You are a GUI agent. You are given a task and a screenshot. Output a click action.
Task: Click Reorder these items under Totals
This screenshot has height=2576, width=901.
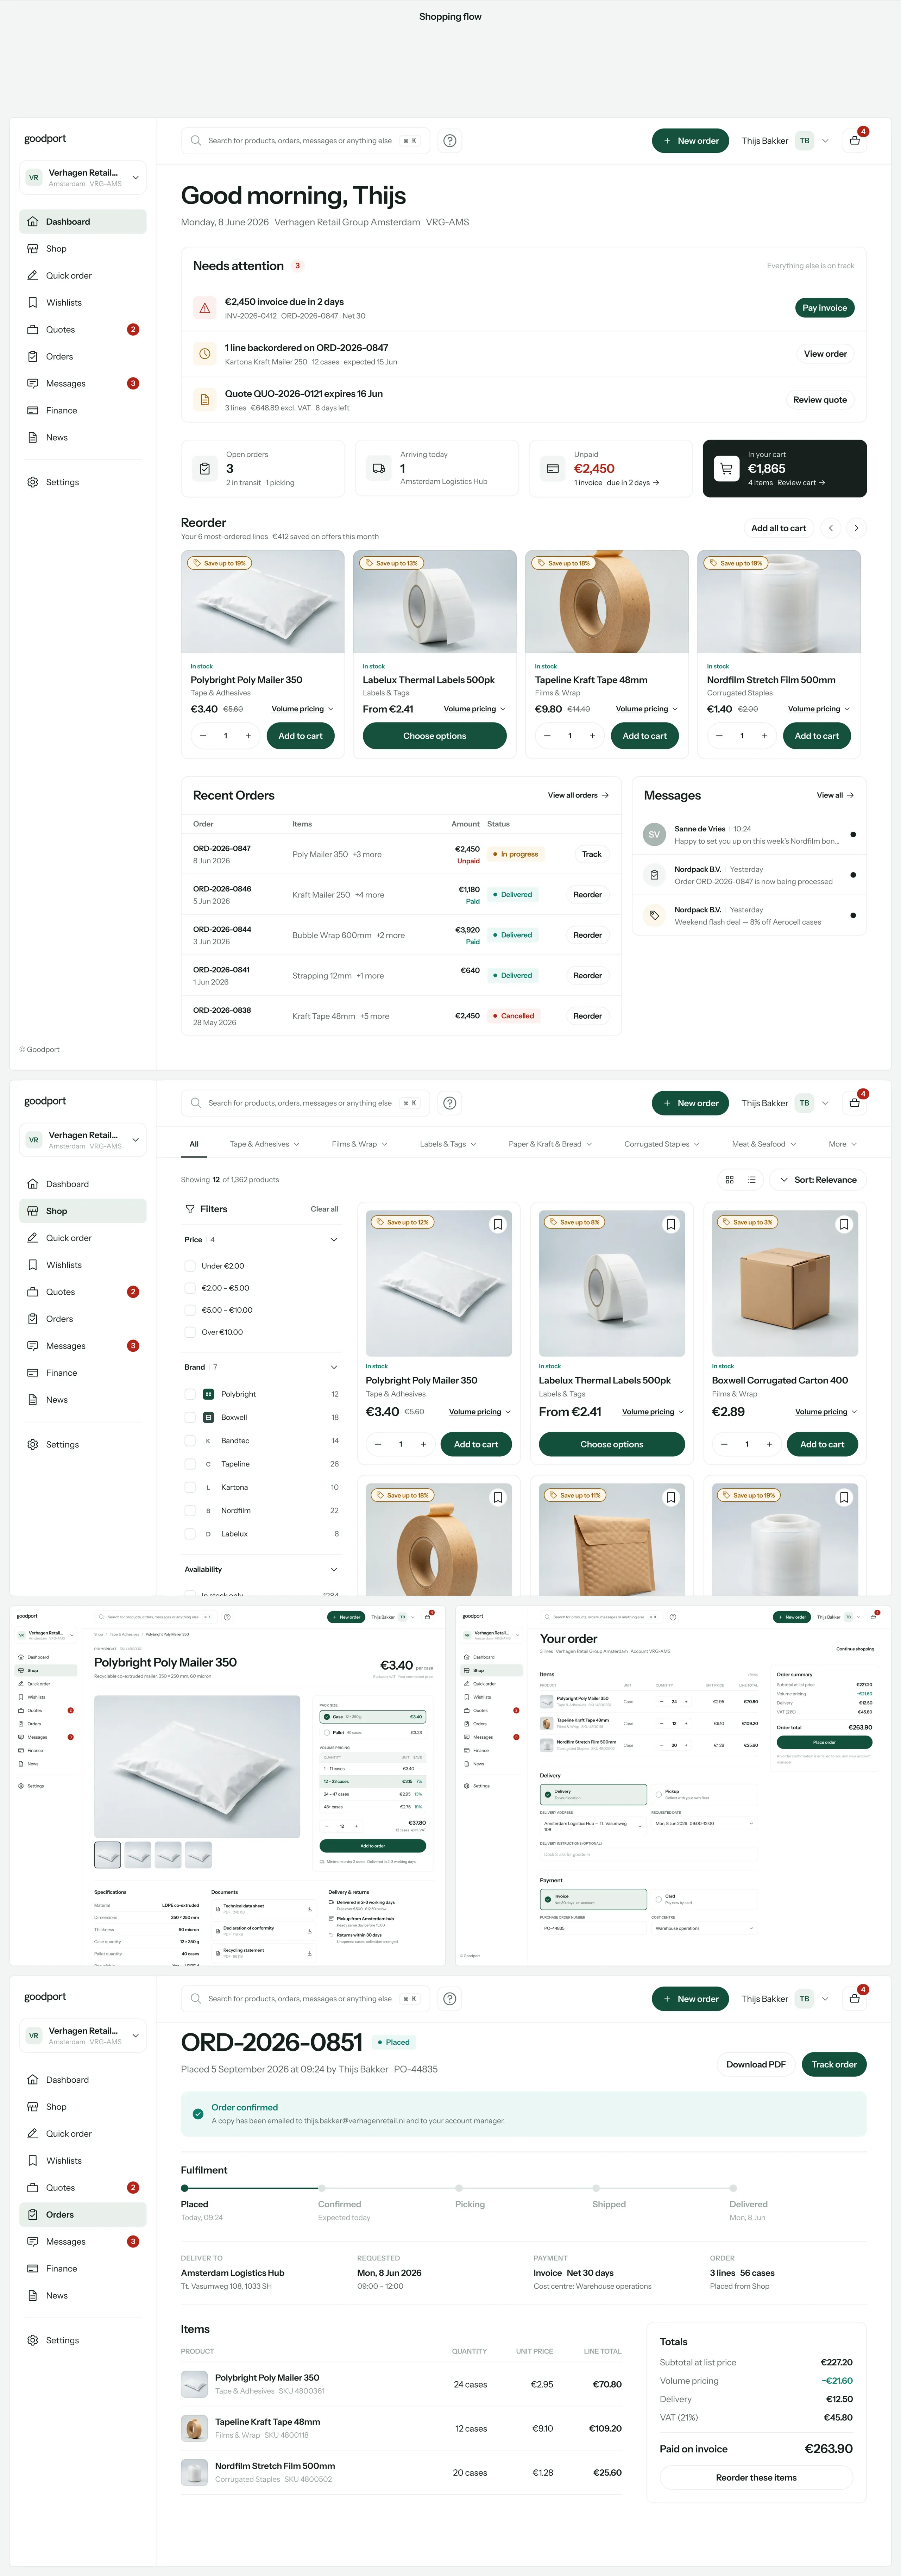tap(756, 2478)
